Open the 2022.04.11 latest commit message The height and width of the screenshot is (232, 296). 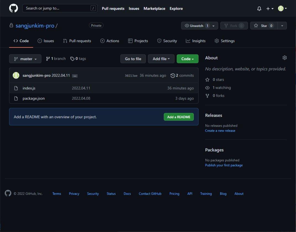[61, 75]
